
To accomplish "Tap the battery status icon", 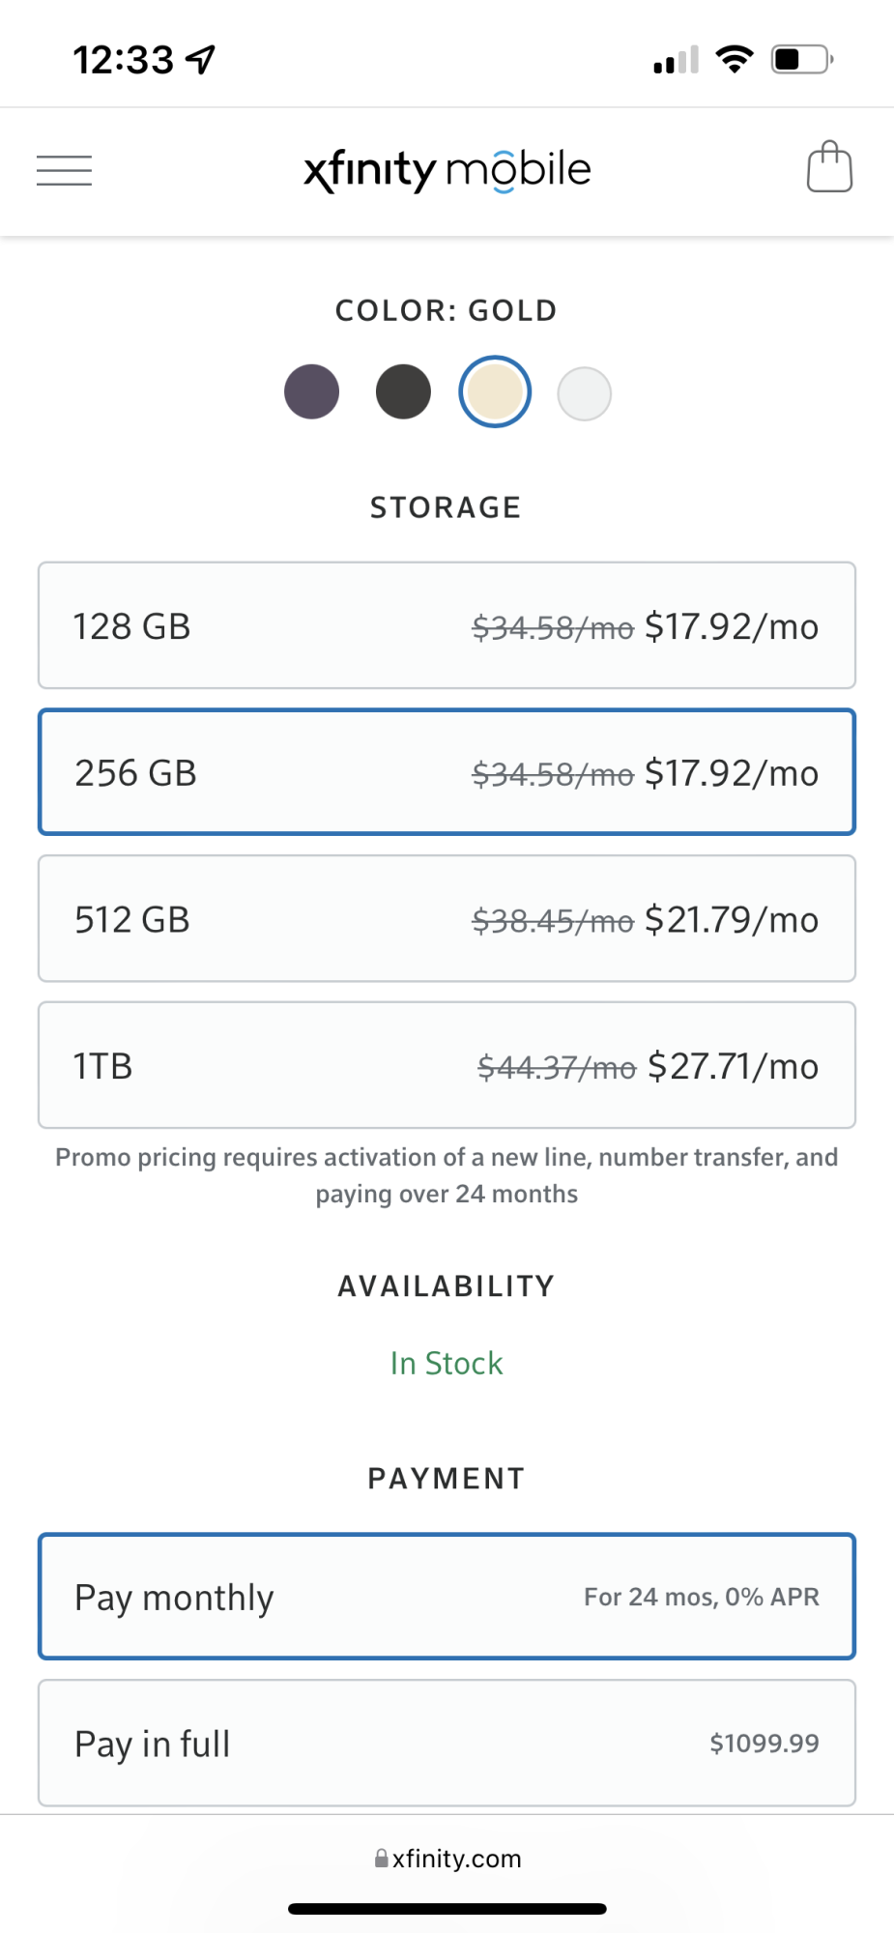I will 801,60.
